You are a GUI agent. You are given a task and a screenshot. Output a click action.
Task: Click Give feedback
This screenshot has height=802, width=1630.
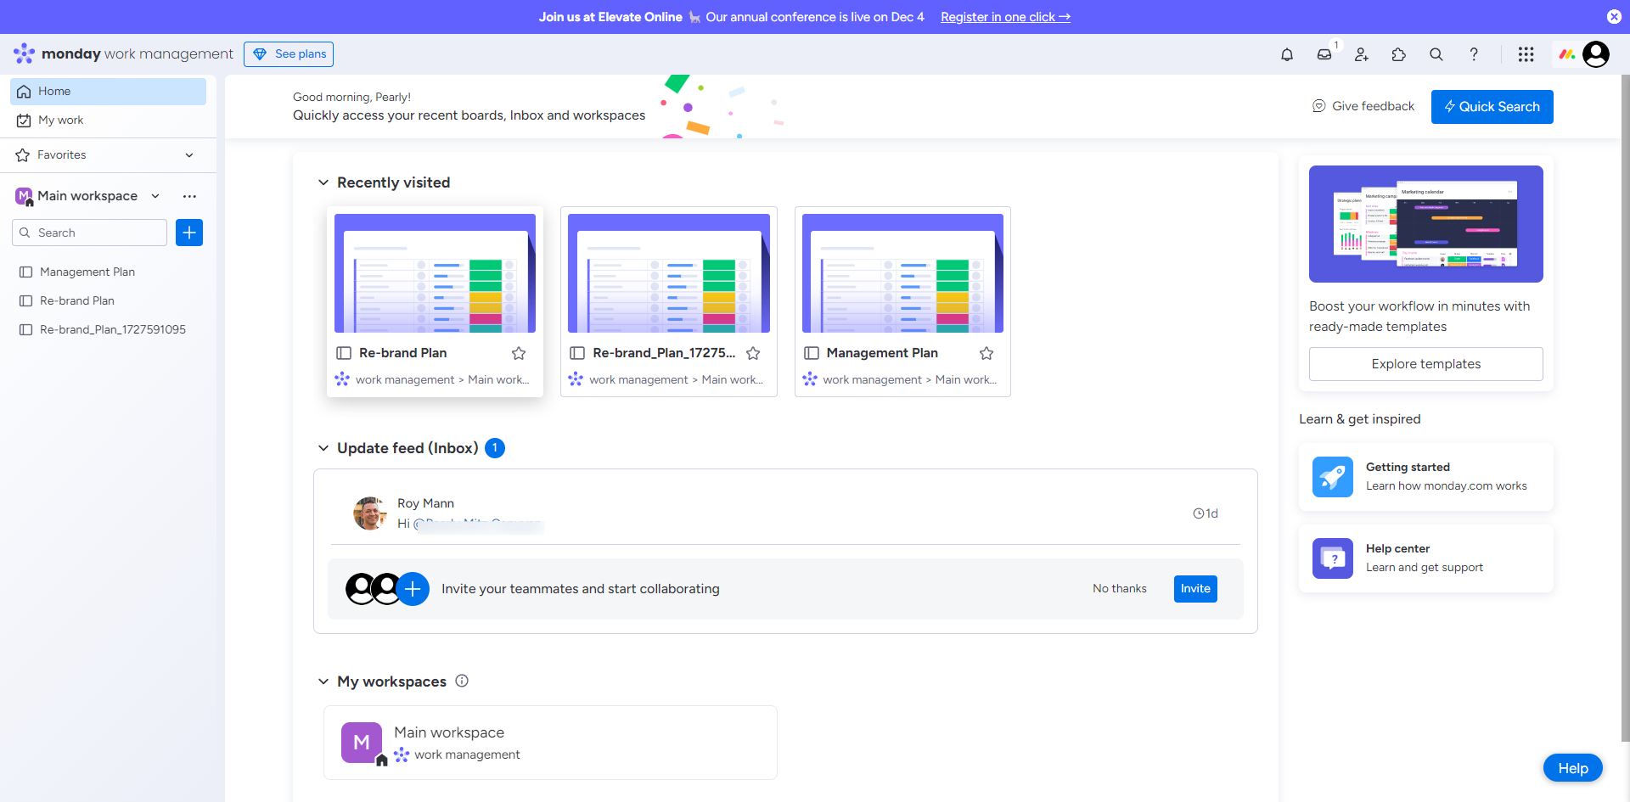(x=1363, y=106)
